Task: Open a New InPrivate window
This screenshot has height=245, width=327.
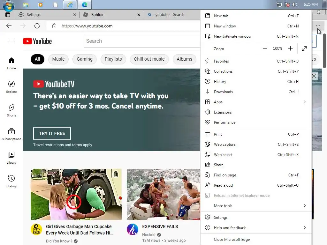Action: click(256, 36)
